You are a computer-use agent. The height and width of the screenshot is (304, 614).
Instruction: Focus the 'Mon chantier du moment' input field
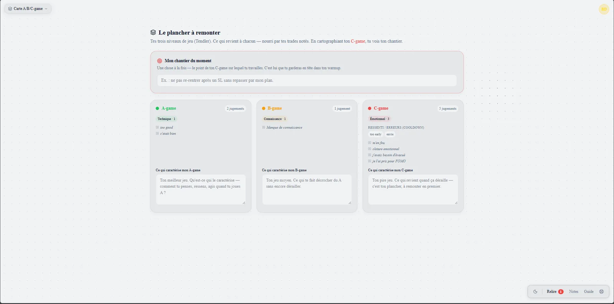click(x=307, y=81)
